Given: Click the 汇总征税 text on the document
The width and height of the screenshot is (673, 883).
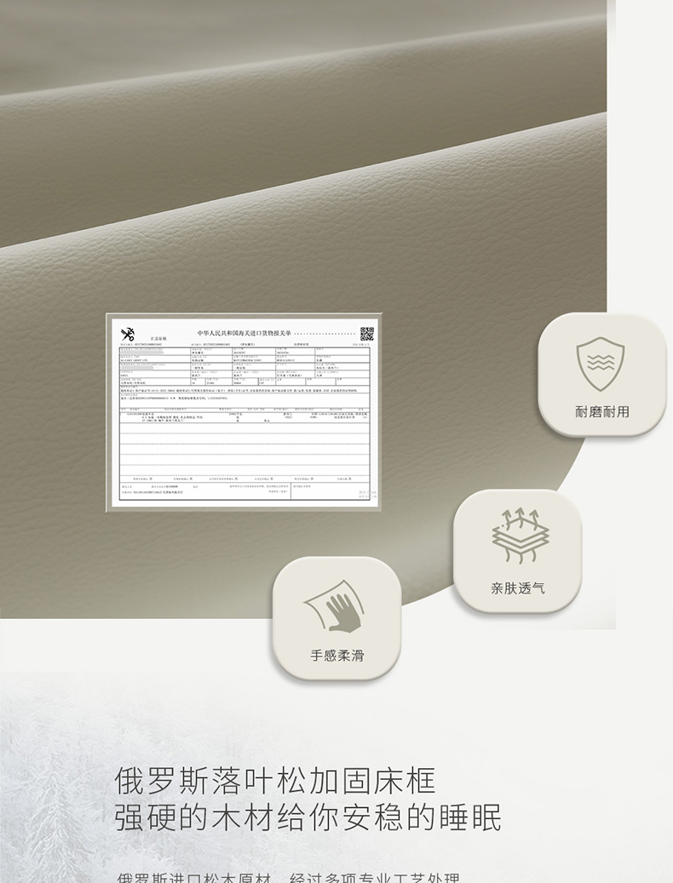Looking at the screenshot, I should 158,339.
